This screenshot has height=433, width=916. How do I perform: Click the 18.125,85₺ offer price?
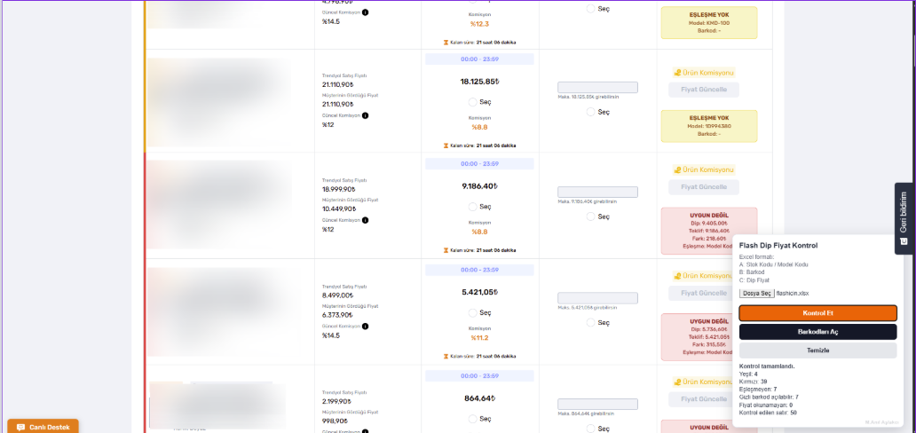[x=478, y=82]
